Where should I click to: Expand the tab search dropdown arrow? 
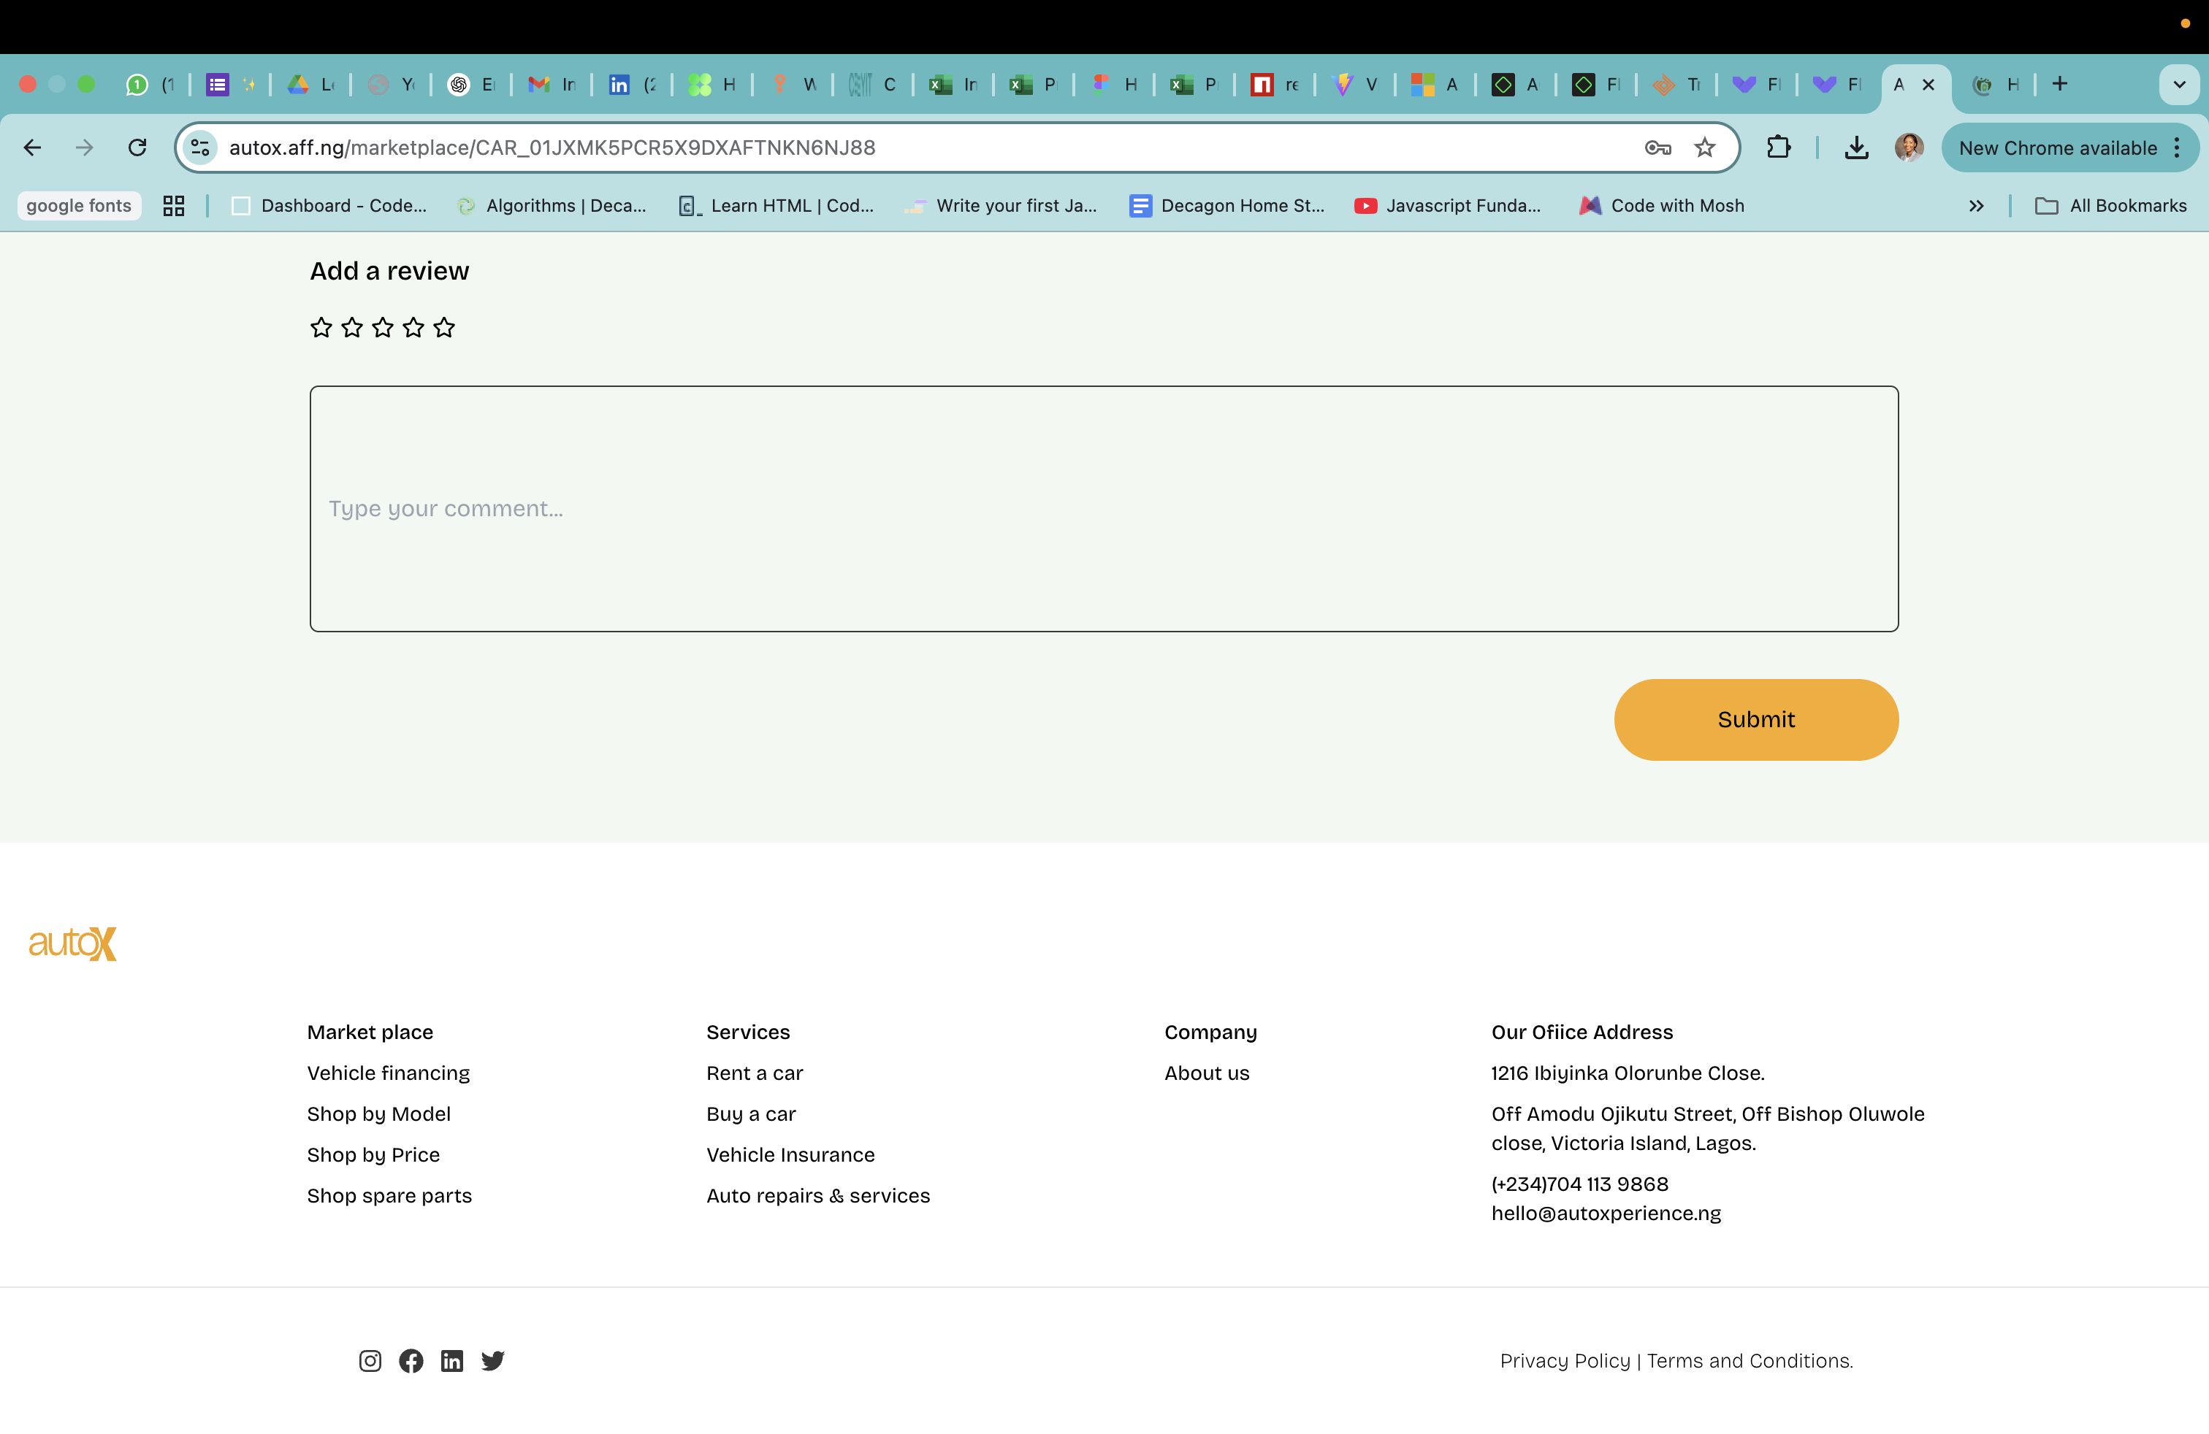(2179, 85)
